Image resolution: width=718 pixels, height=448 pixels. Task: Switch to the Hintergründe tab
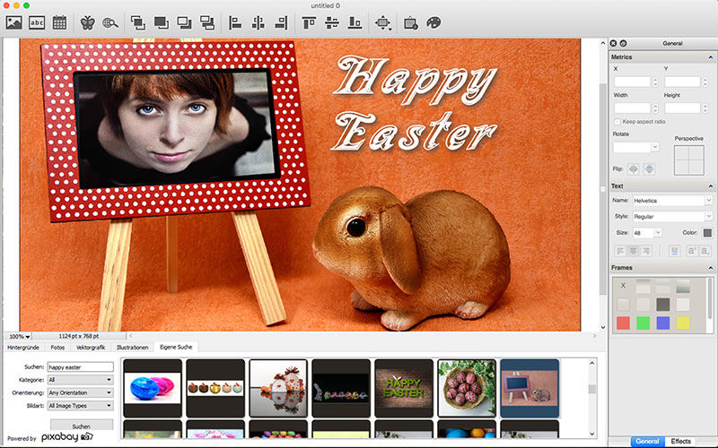pyautogui.click(x=23, y=348)
